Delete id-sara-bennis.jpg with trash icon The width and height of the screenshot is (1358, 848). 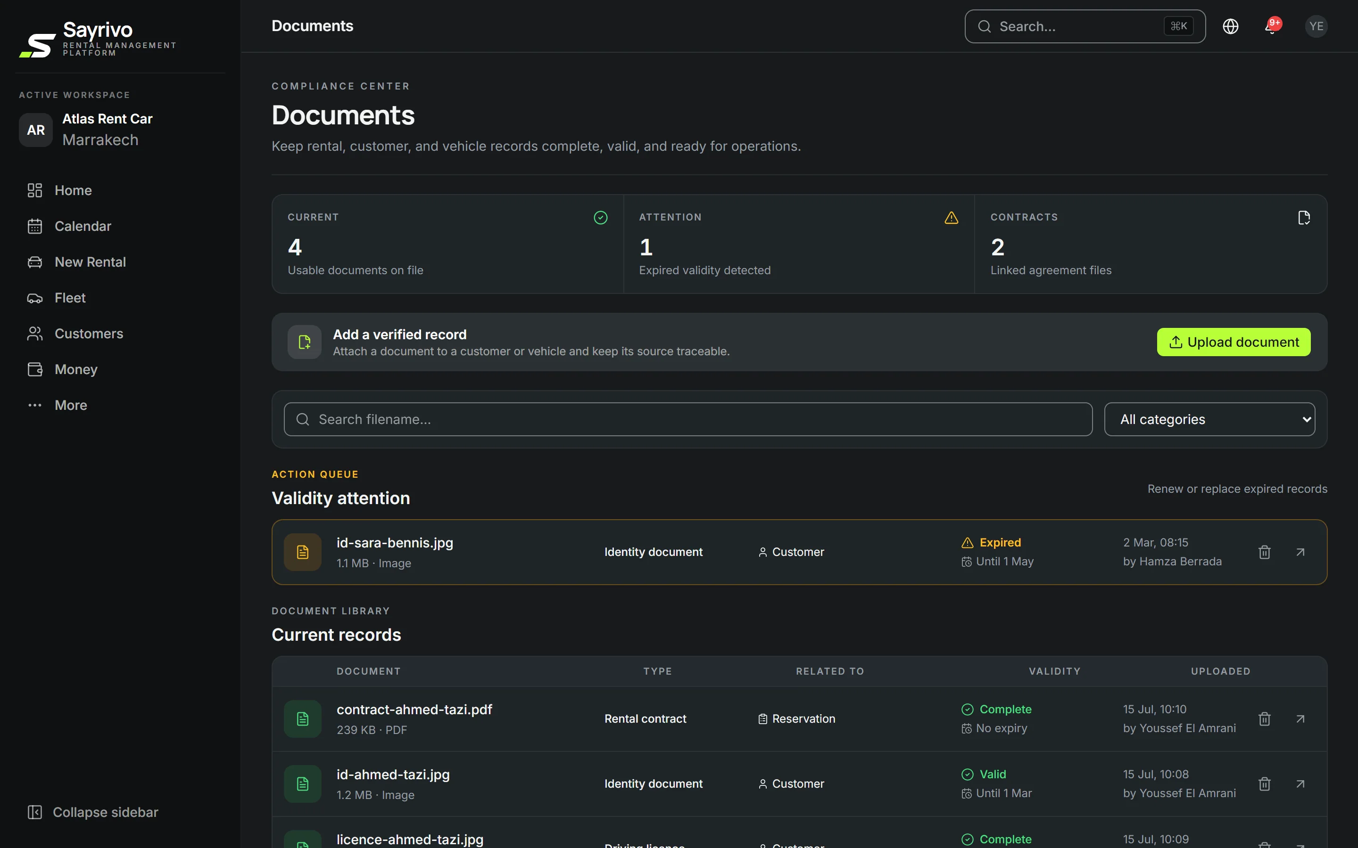click(x=1264, y=552)
